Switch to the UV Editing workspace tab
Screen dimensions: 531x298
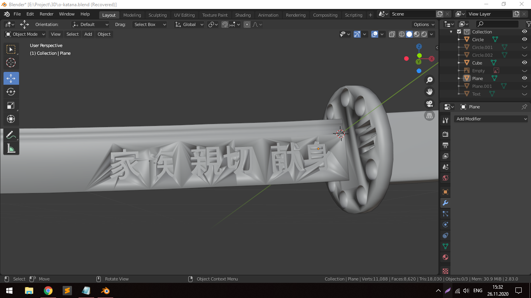184,15
